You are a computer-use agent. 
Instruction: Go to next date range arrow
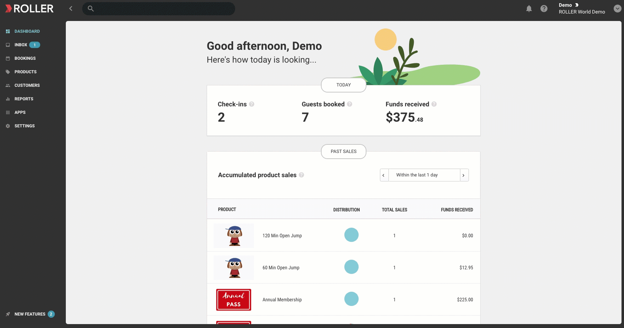point(464,175)
